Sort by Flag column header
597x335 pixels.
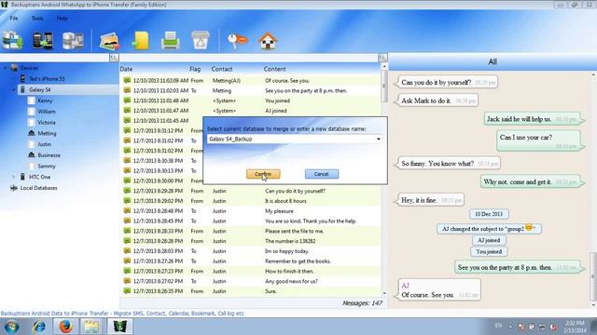point(195,69)
